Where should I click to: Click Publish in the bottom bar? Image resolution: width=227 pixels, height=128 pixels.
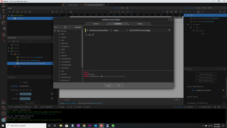point(78,107)
